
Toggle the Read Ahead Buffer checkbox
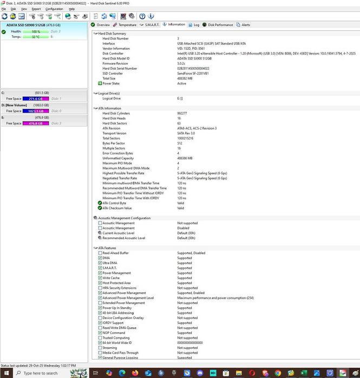pos(100,253)
